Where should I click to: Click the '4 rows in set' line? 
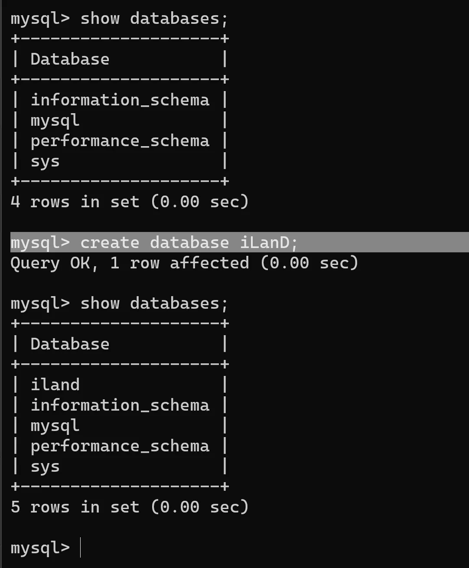coord(129,202)
